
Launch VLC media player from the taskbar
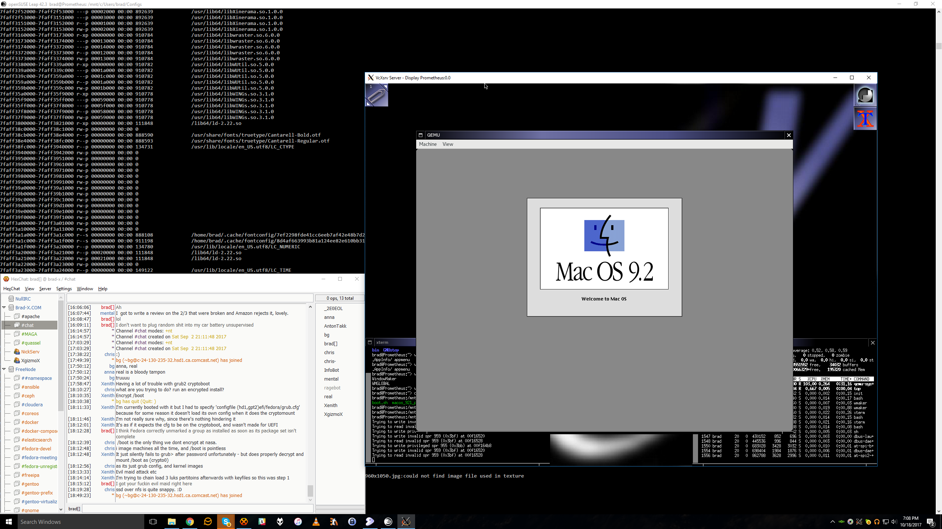point(316,522)
